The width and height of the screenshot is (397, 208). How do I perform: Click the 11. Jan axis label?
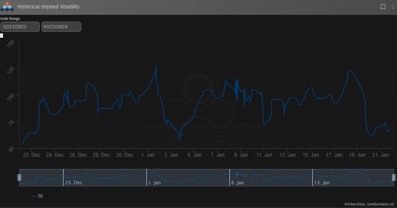coord(264,155)
